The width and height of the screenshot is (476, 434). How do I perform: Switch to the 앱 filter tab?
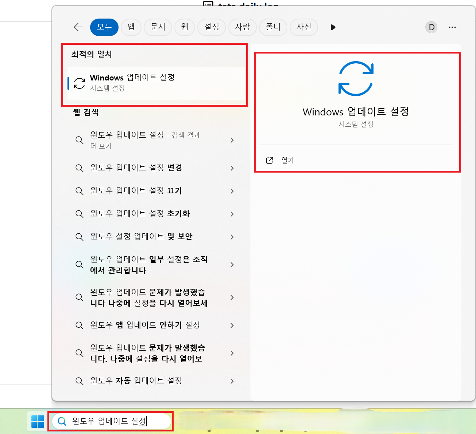[x=131, y=27]
